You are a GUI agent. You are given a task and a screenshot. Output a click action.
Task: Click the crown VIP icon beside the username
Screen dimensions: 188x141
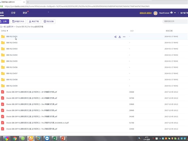tap(171, 12)
